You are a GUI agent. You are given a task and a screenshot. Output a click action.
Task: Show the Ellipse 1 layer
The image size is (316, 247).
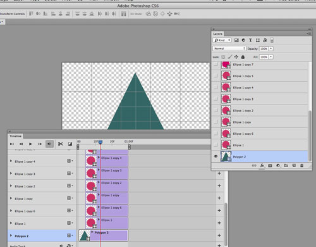216,145
